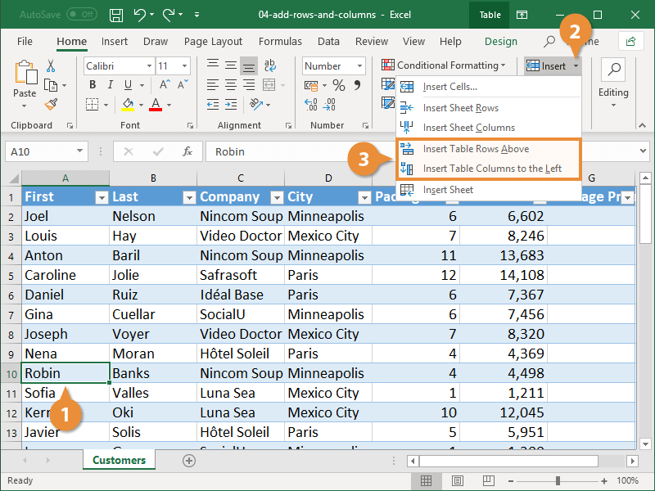This screenshot has width=655, height=491.
Task: Choose Insert Sheet menu item
Action: pos(488,190)
